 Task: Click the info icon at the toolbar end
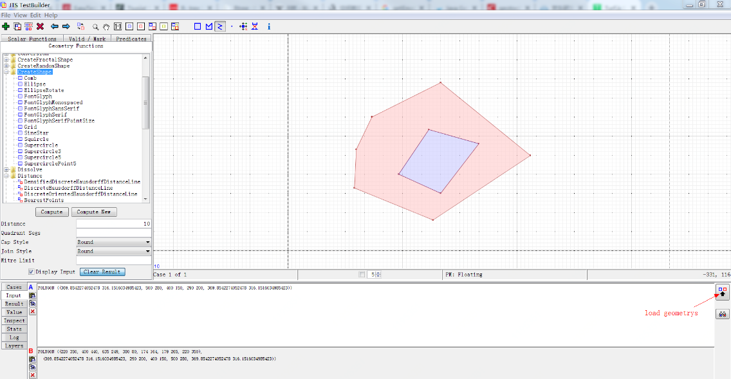pos(269,26)
